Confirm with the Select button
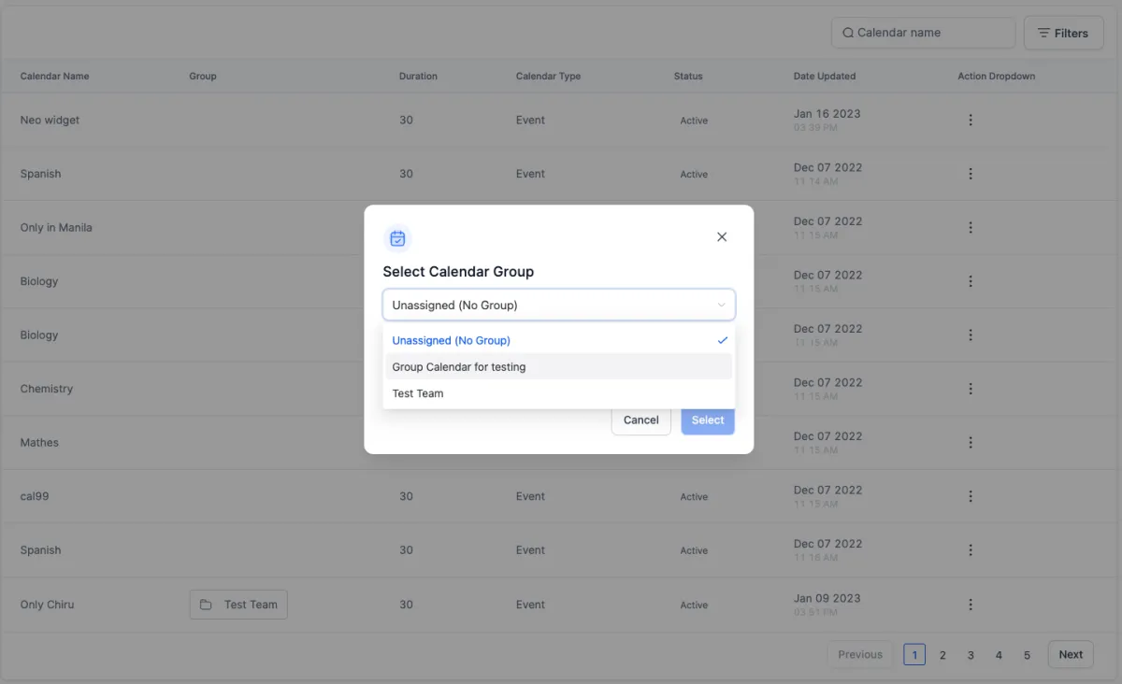Viewport: 1122px width, 684px height. 708,420
